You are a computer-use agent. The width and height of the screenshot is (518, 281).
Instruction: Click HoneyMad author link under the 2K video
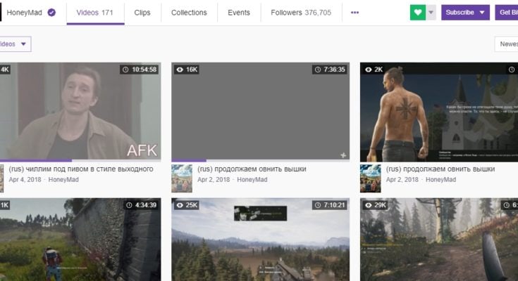pyautogui.click(x=440, y=180)
